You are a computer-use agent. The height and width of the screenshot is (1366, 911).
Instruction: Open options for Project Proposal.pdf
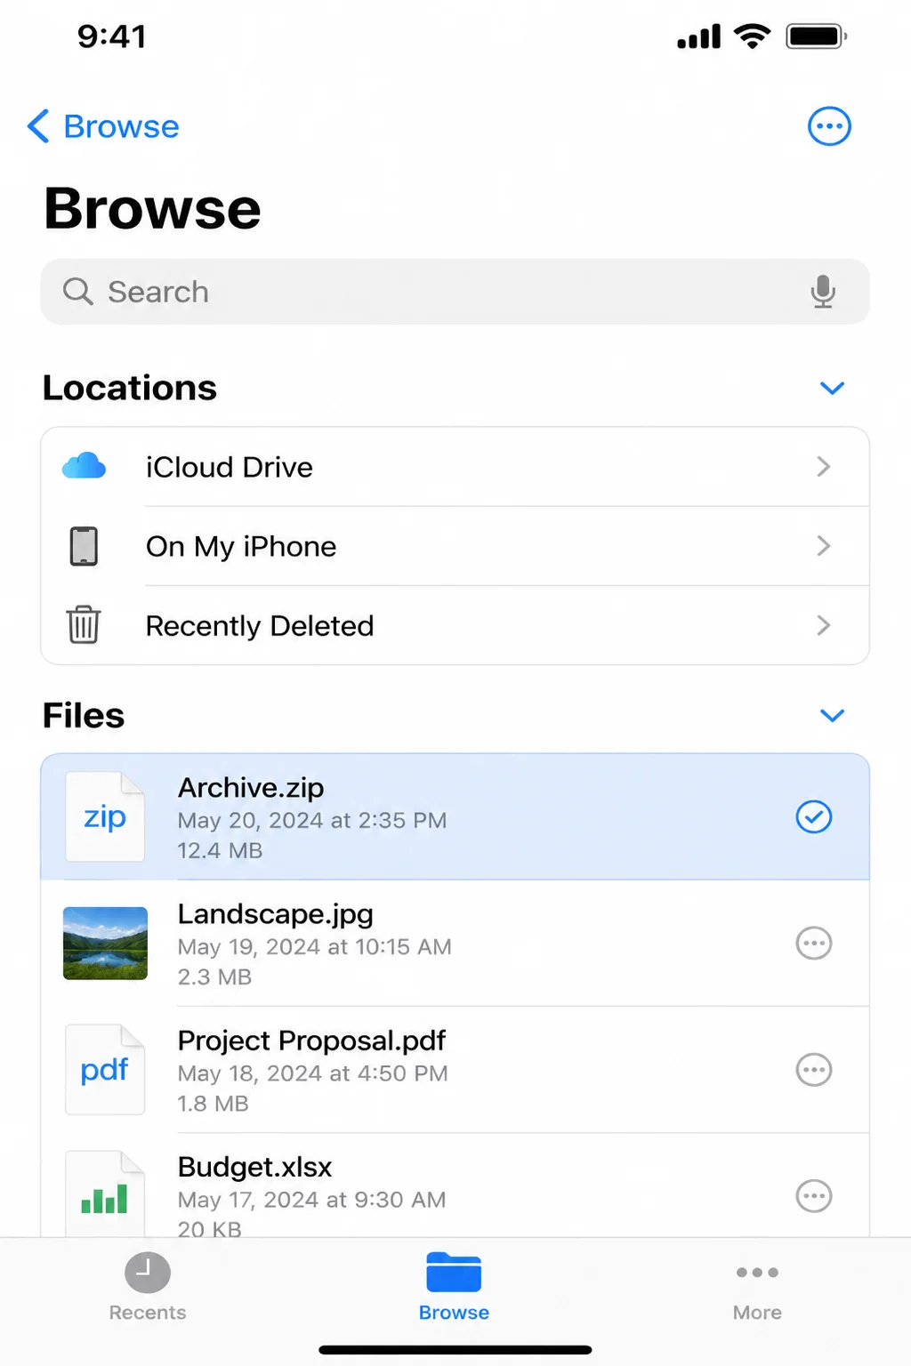tap(813, 1069)
